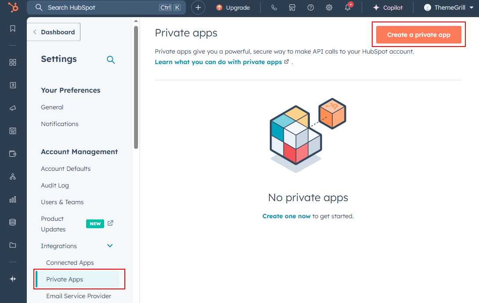The height and width of the screenshot is (303, 479).
Task: Click the external link icon beside Product Updates
Action: (110, 223)
